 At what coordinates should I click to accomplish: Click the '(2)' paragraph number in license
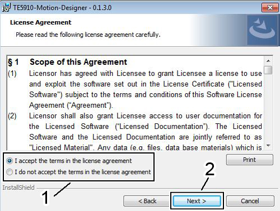pyautogui.click(x=12, y=116)
